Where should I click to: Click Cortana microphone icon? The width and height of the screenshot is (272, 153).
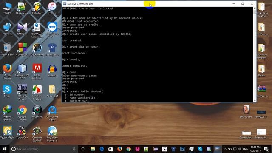tap(74, 149)
